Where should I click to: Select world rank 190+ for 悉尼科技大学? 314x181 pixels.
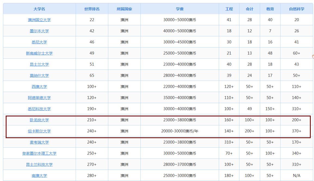click(x=92, y=109)
